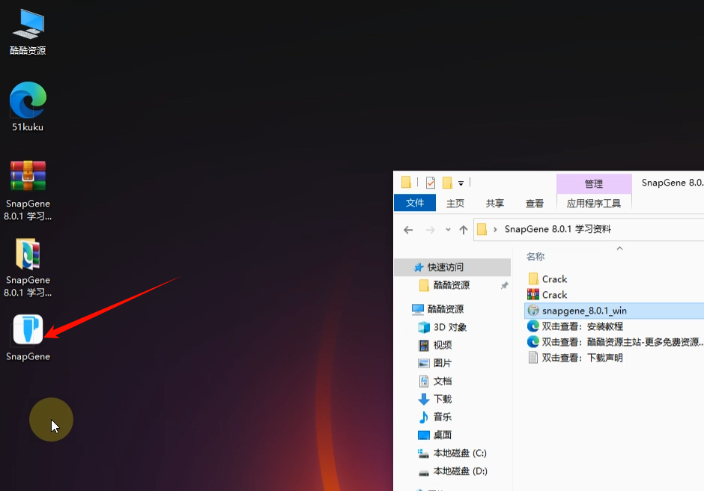Select the snapgene_8.0.1_win installer file

point(584,311)
